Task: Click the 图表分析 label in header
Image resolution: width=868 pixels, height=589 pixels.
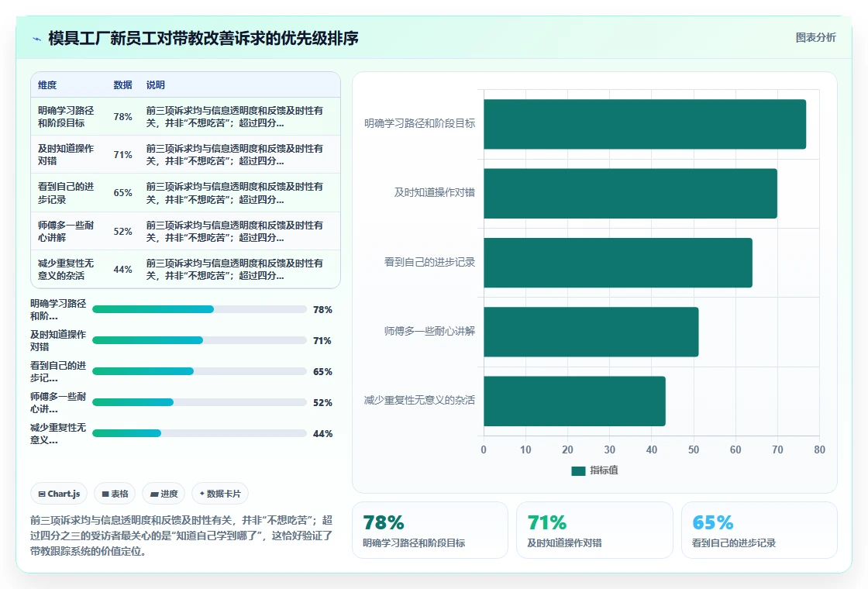Action: point(815,38)
